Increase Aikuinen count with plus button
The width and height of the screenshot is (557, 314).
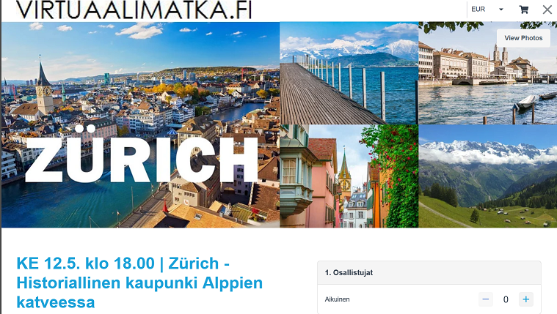click(525, 299)
